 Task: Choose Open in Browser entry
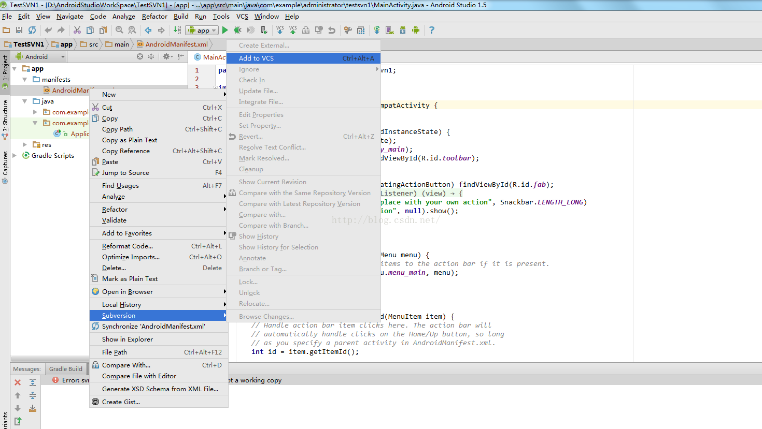(159, 291)
